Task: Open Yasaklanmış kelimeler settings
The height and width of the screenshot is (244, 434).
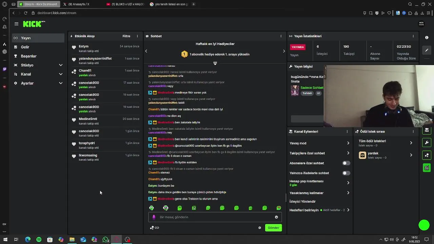Action: pos(319,193)
